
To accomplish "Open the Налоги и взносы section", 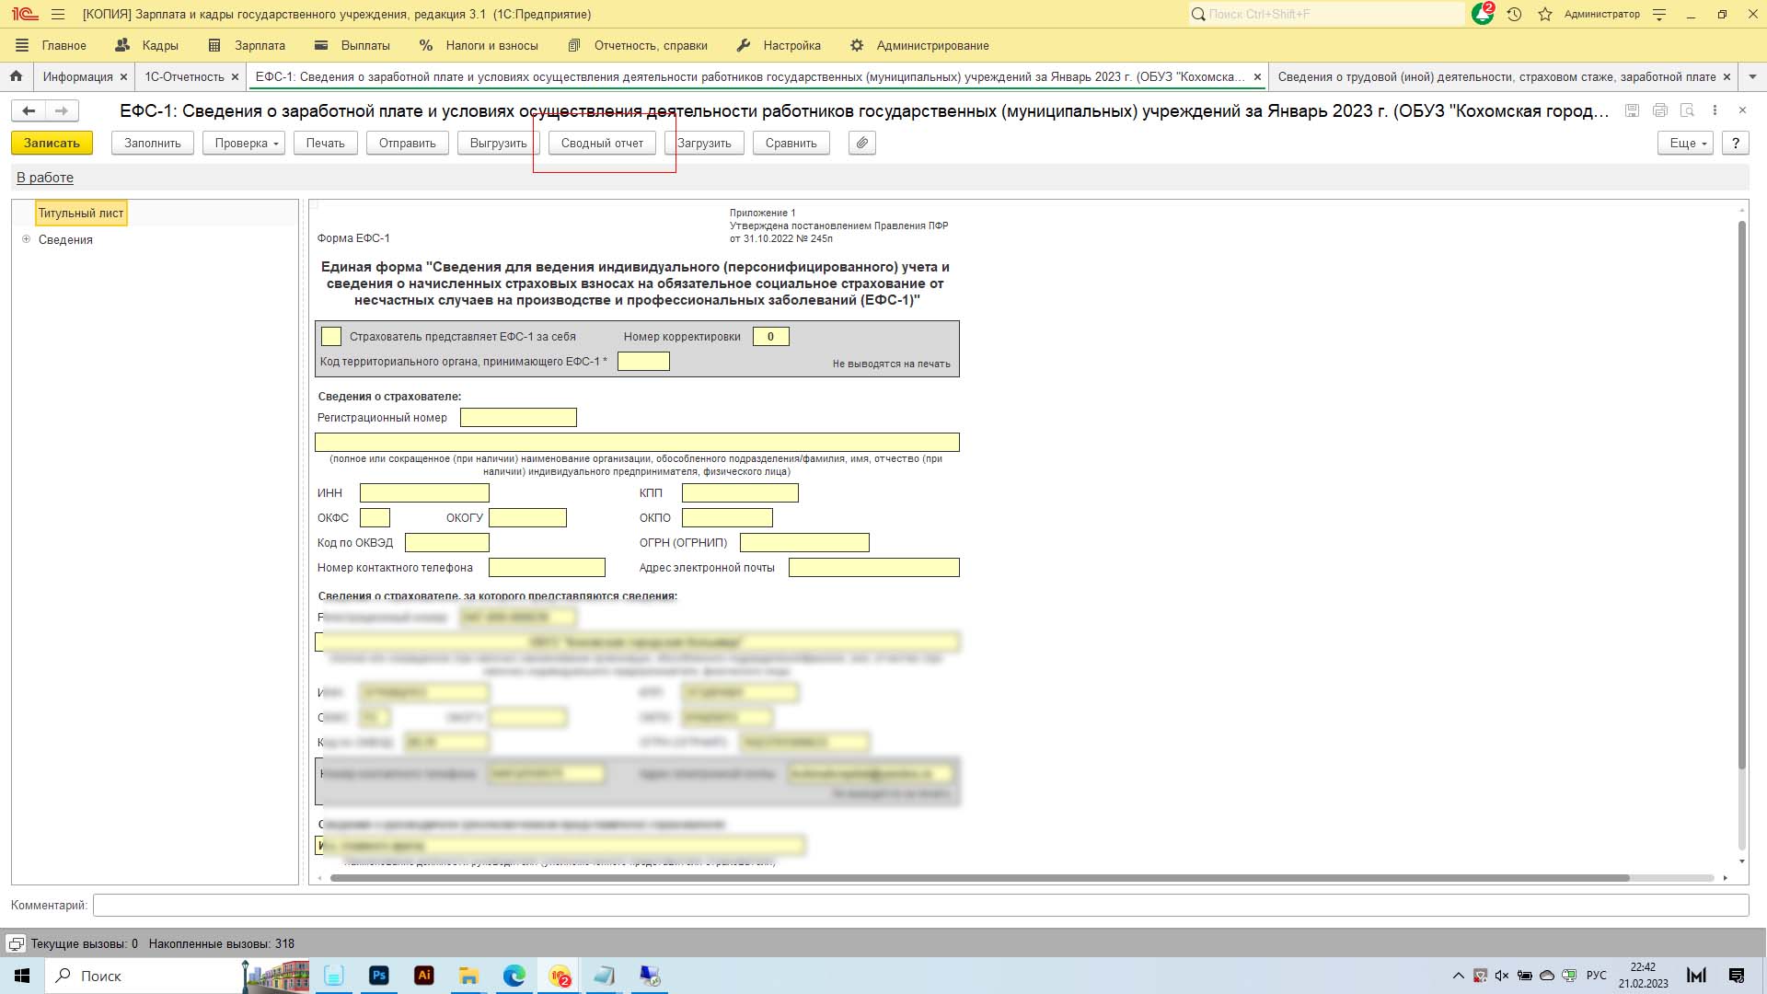I will 479,45.
